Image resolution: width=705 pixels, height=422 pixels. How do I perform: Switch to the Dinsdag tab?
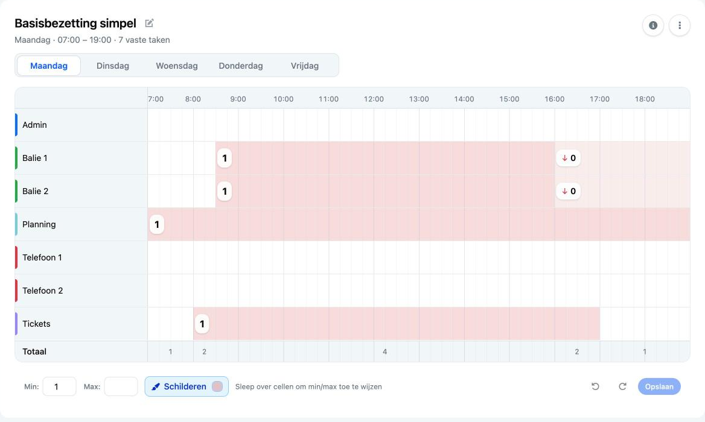click(113, 66)
